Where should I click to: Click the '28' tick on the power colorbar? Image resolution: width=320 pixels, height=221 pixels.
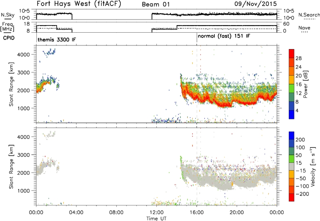coord(298,58)
